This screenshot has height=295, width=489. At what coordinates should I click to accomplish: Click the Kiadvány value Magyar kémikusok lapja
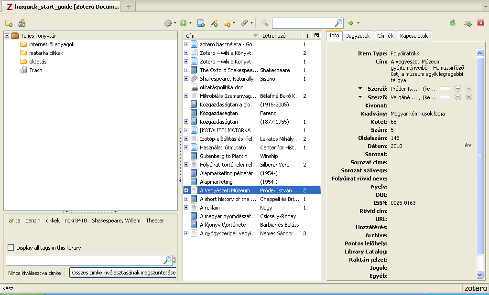click(x=418, y=114)
